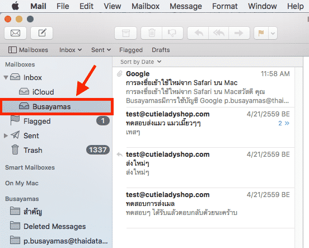Open the File menu

point(63,6)
